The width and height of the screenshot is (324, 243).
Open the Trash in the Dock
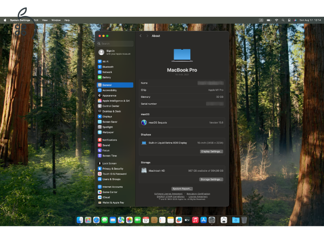click(244, 220)
